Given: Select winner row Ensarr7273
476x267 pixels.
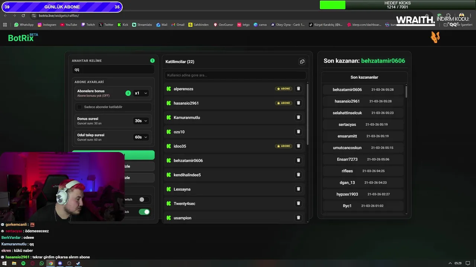Looking at the screenshot, I should coord(363,159).
